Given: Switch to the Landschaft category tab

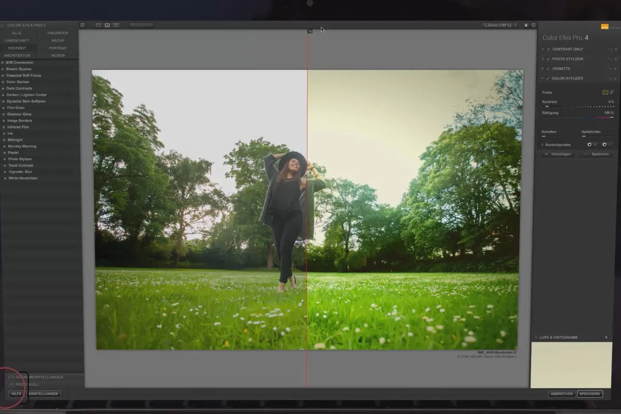Looking at the screenshot, I should point(17,40).
